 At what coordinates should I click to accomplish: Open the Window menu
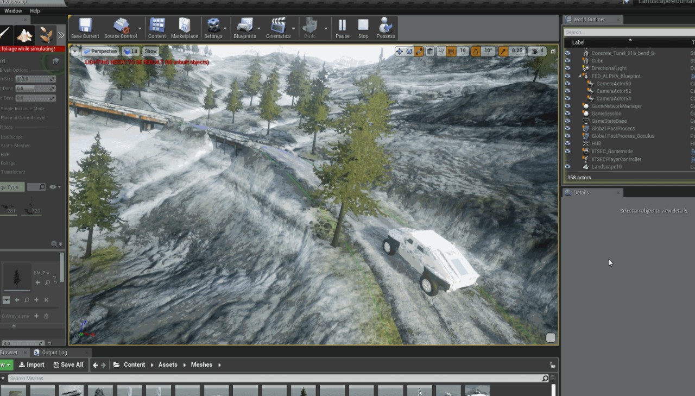click(13, 11)
